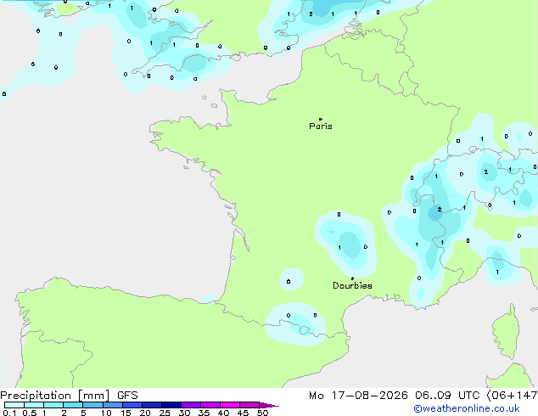Click the forecast date 'Mo 17-08-2026'
The height and width of the screenshot is (416, 538).
click(x=358, y=396)
